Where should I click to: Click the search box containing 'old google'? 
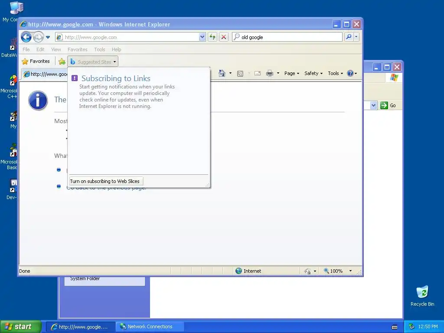pyautogui.click(x=287, y=37)
